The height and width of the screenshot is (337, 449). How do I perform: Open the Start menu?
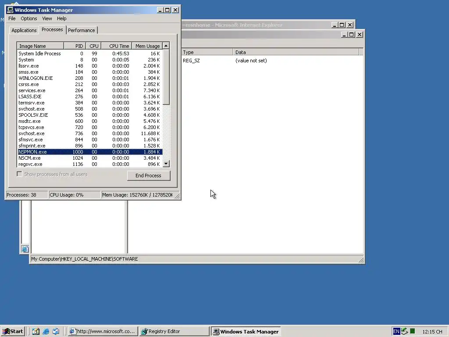pos(13,331)
